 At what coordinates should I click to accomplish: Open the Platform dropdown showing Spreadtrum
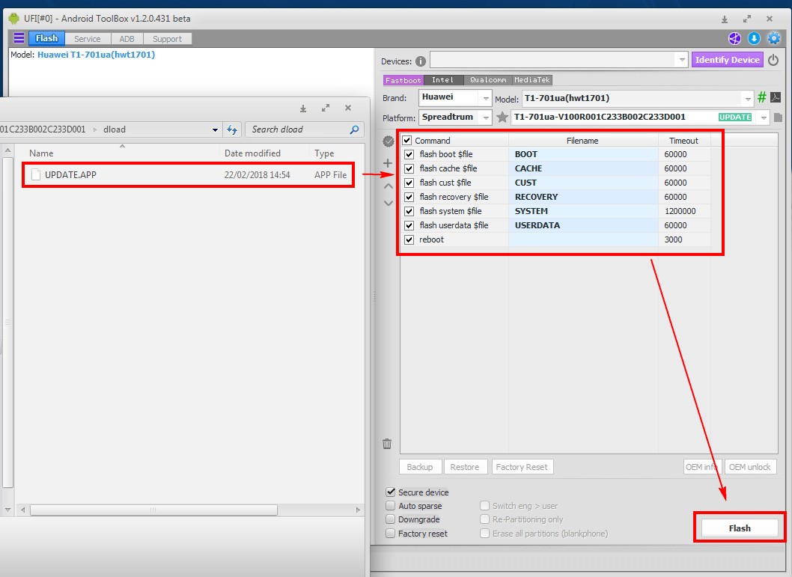(455, 117)
